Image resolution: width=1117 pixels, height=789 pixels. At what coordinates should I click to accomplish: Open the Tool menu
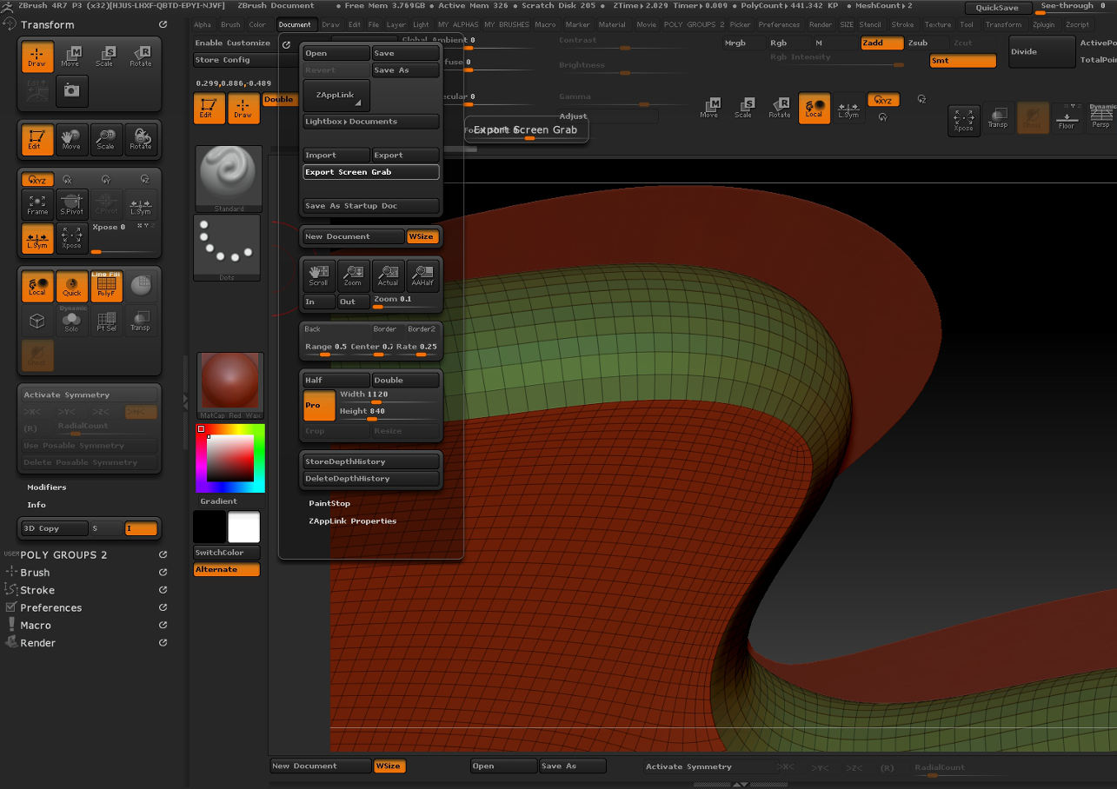[x=967, y=24]
